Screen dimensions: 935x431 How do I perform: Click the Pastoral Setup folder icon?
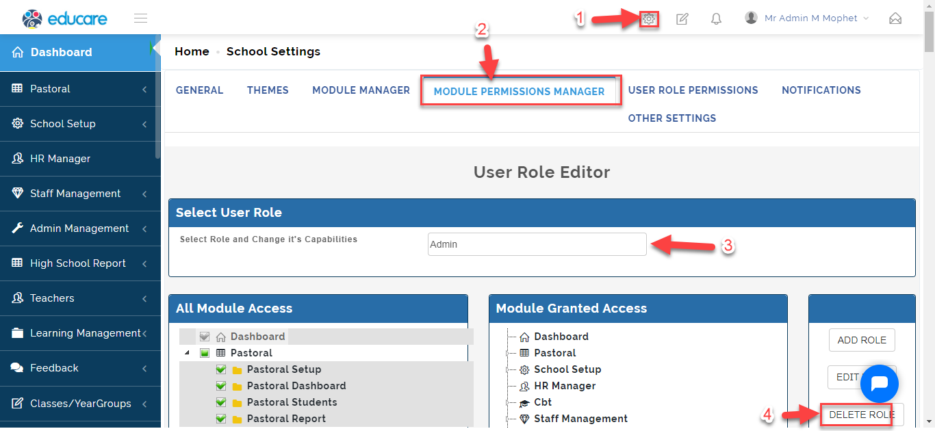237,370
